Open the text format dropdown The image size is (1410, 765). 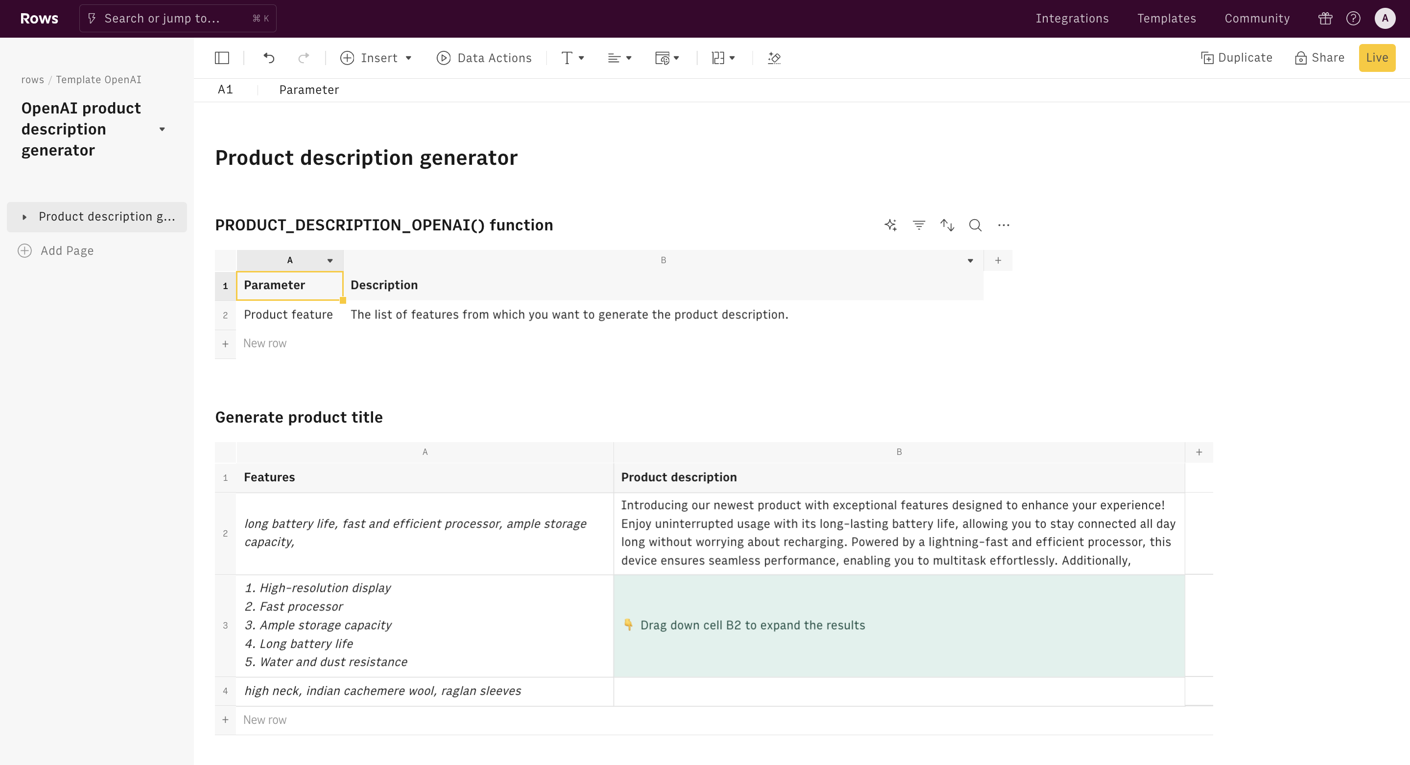[572, 58]
